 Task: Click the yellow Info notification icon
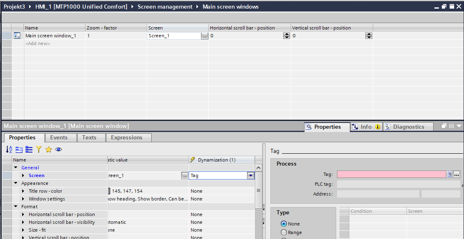[377, 127]
